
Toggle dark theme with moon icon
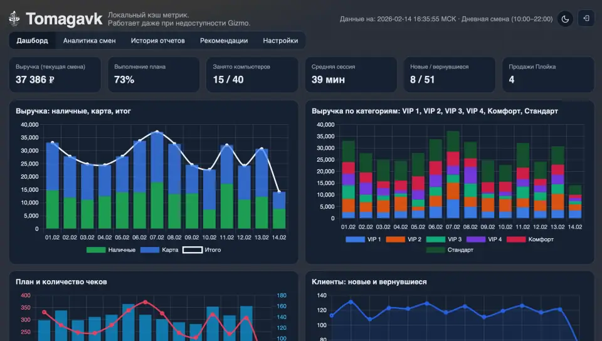(565, 19)
